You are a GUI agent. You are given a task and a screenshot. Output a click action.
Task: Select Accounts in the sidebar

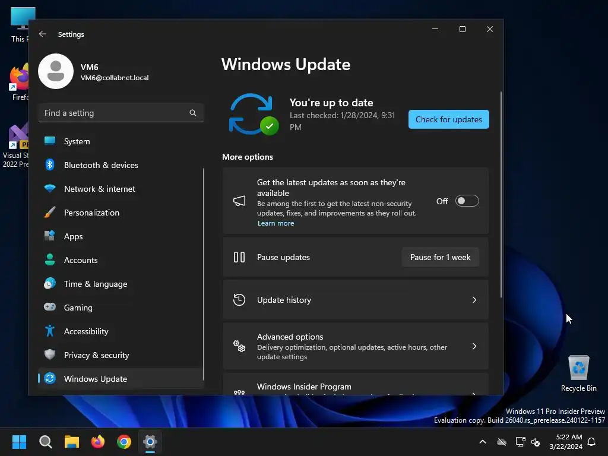pyautogui.click(x=121, y=260)
